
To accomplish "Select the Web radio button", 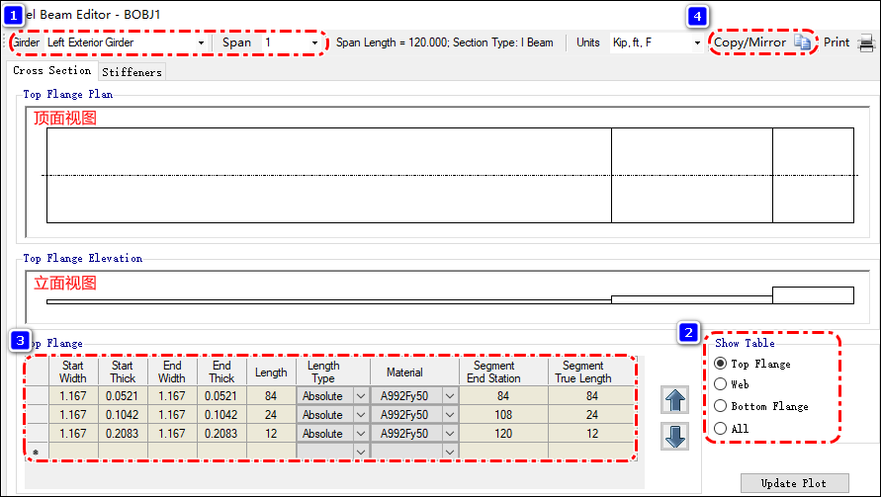I will click(720, 384).
